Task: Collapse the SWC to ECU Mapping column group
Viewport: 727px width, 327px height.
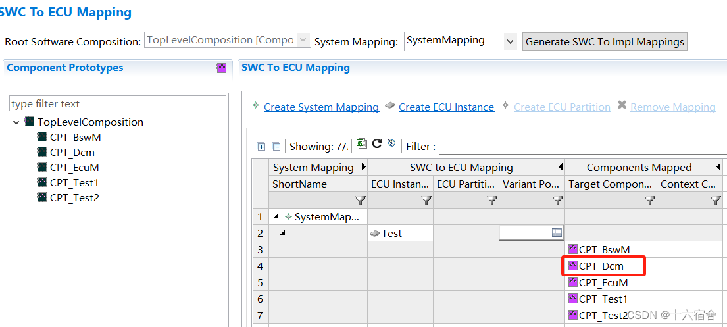Action: tap(560, 167)
